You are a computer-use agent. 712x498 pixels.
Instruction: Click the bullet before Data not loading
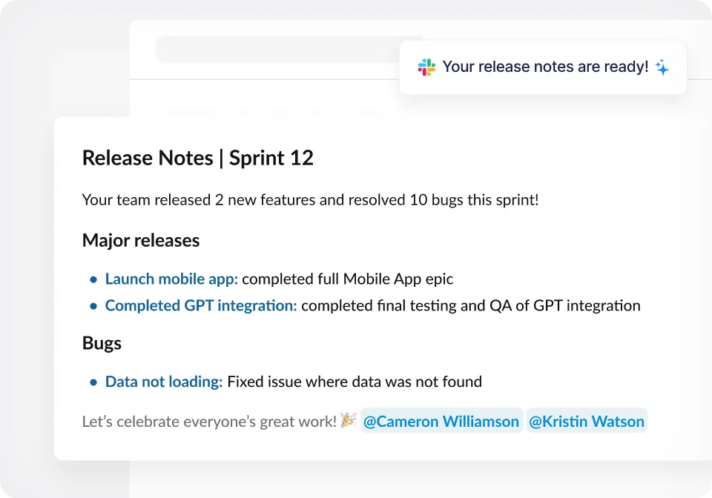coord(93,382)
